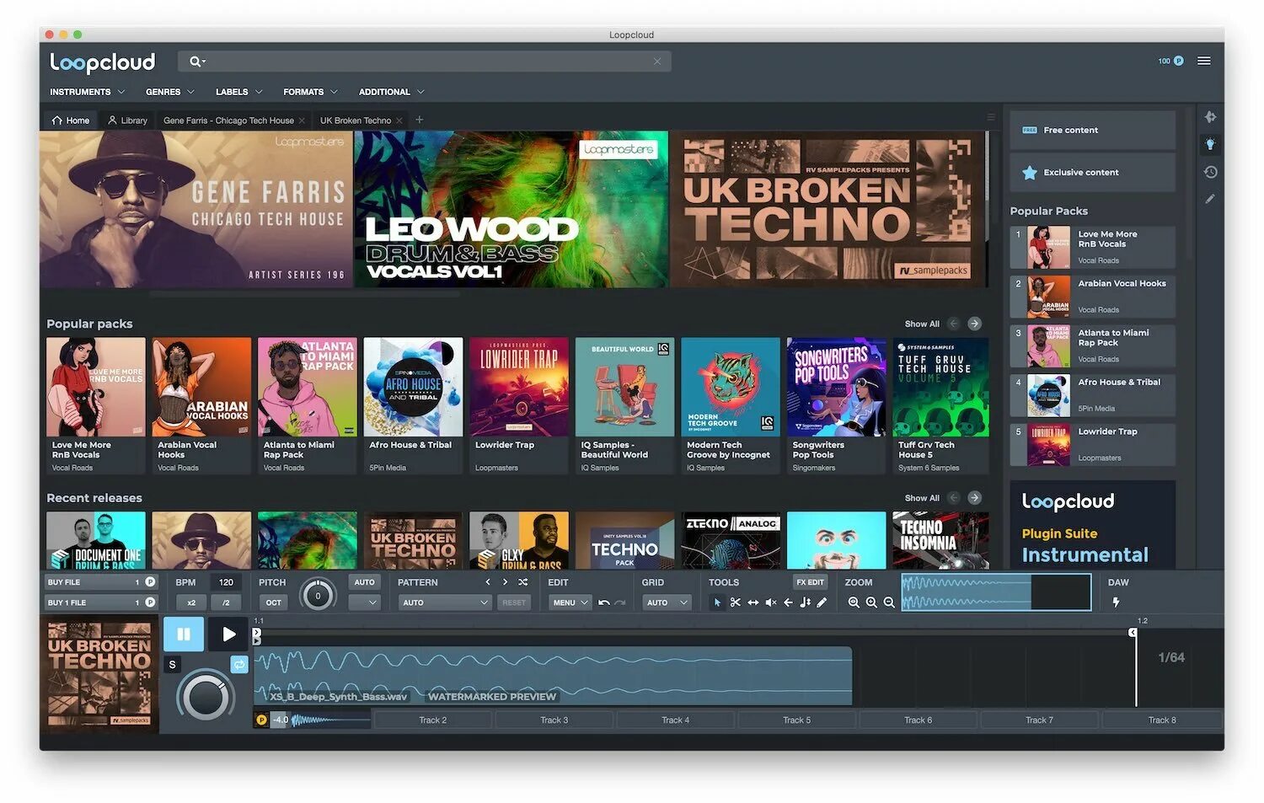Image resolution: width=1264 pixels, height=803 pixels.
Task: Open the GRID AUTO dropdown
Action: 667,602
